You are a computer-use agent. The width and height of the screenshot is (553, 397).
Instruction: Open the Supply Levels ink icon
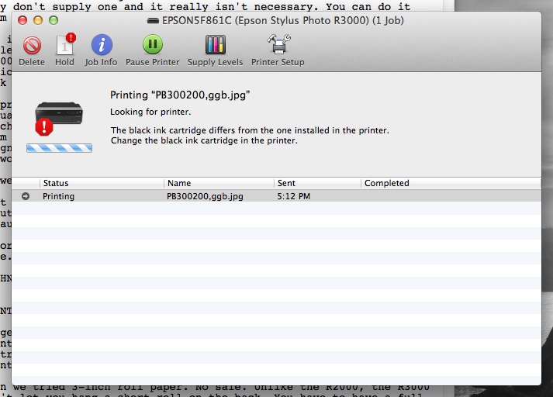(x=215, y=46)
